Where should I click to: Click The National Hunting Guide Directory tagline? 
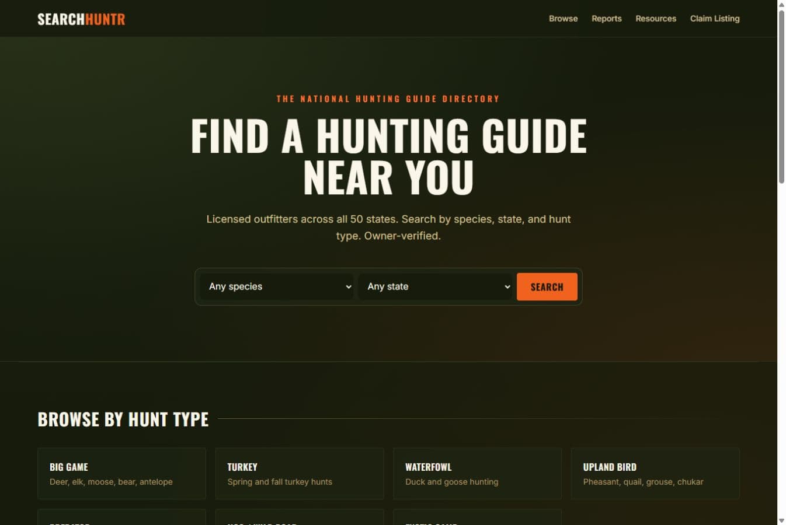click(388, 99)
